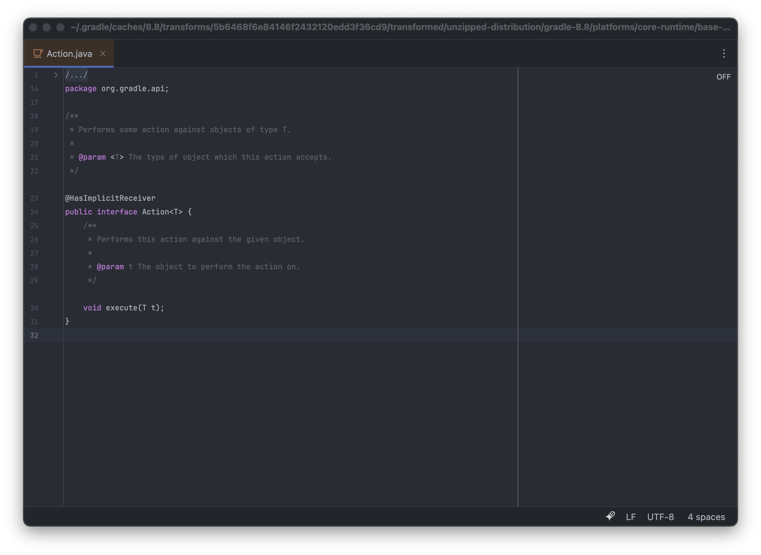Image resolution: width=761 pixels, height=555 pixels.
Task: Expand the folded header comment on line 1
Action: coord(56,75)
